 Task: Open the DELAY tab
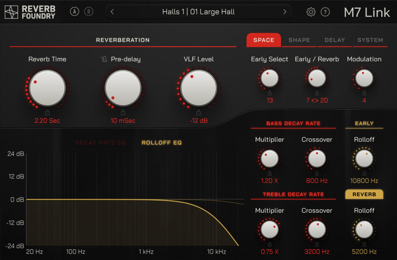[335, 40]
